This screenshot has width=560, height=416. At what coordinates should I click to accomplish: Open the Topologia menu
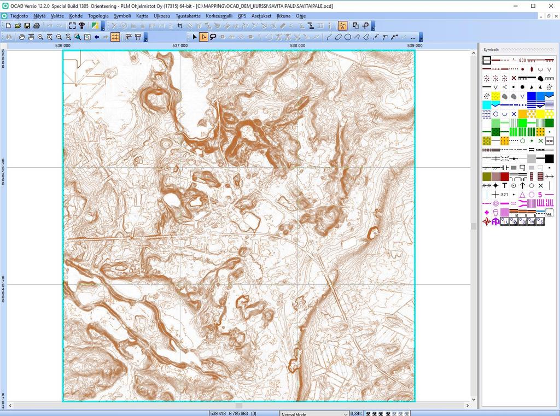click(x=98, y=16)
